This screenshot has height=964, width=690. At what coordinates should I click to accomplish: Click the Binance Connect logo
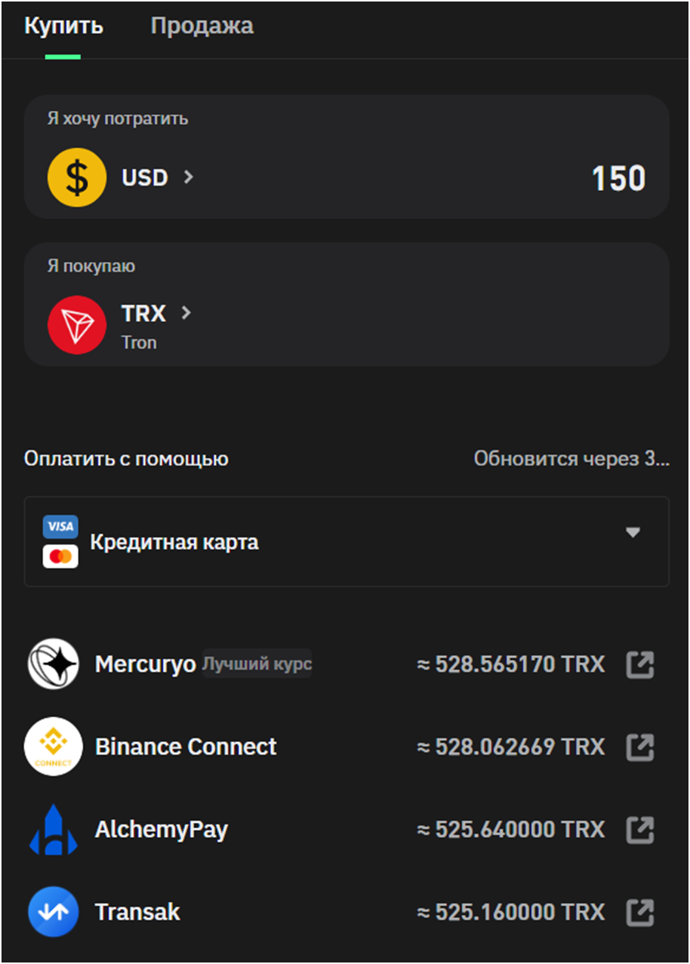53,747
